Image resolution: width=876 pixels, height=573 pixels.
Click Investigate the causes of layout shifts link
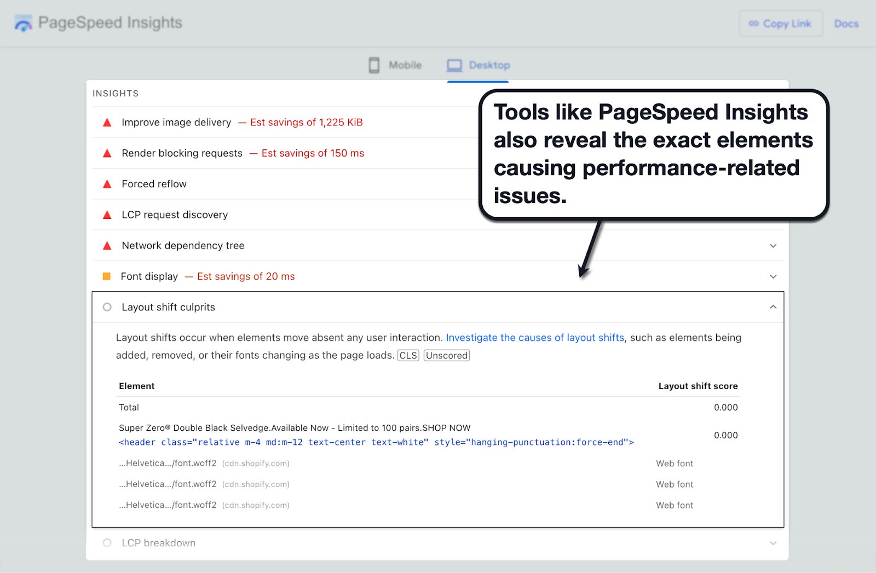[x=535, y=338]
